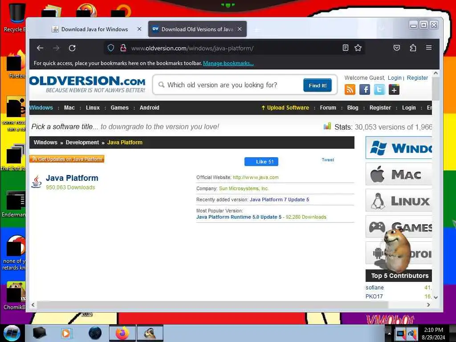Click the Java Platform title heading
Image resolution: width=456 pixels, height=342 pixels.
(72, 178)
